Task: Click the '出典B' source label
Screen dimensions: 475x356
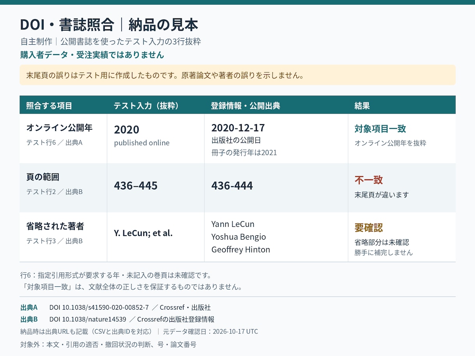Action: (29, 319)
